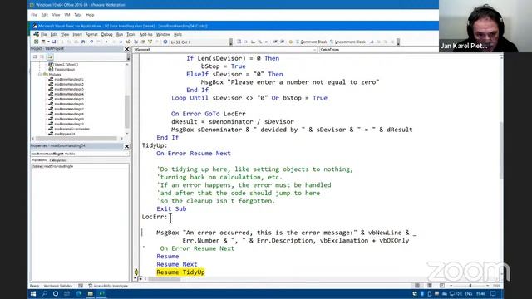Click the Excel zoom slider in status bar
532x299 pixels.
470,286
